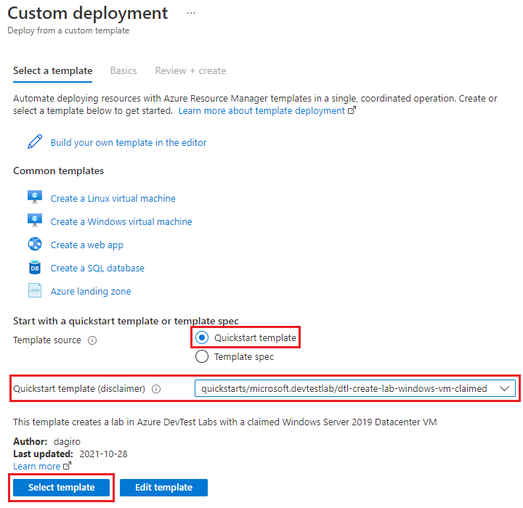This screenshot has height=508, width=523.
Task: Click the web app globe icon
Action: pos(35,244)
